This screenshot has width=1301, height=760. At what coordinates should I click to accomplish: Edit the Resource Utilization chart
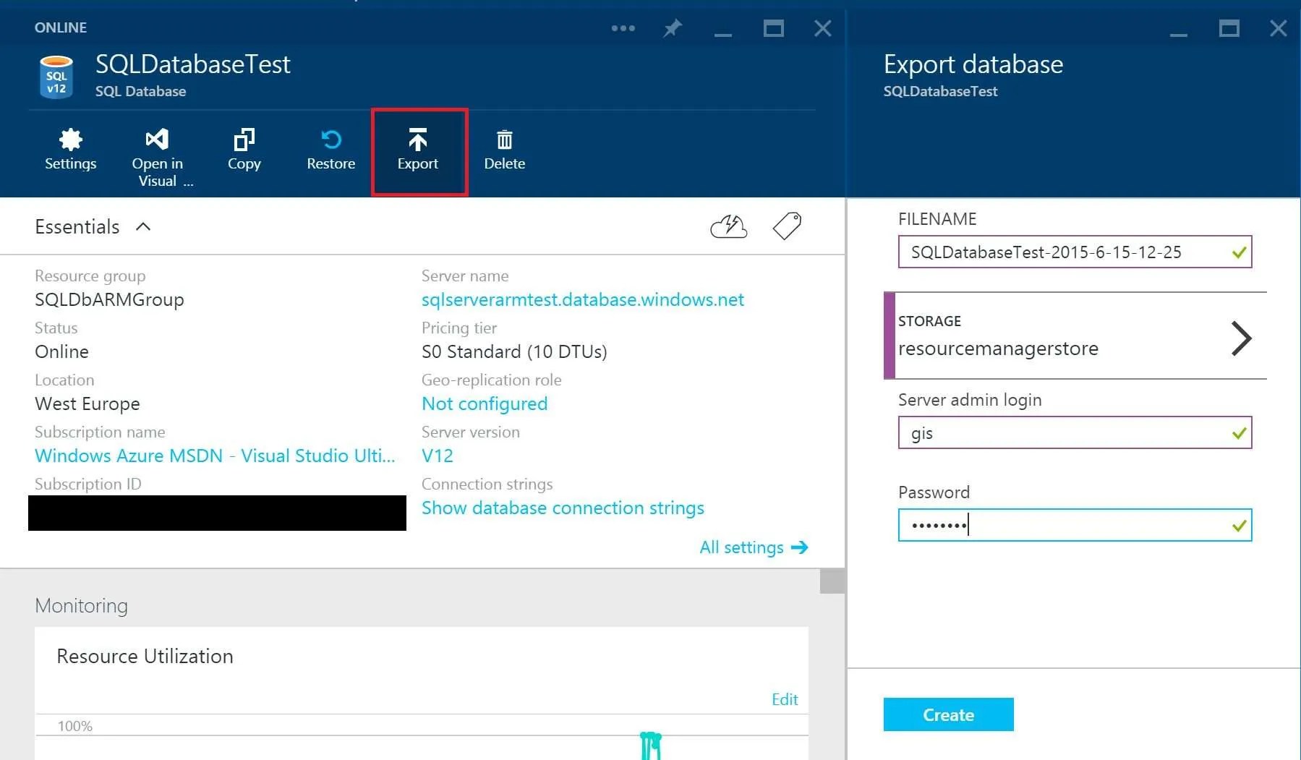[x=785, y=699]
